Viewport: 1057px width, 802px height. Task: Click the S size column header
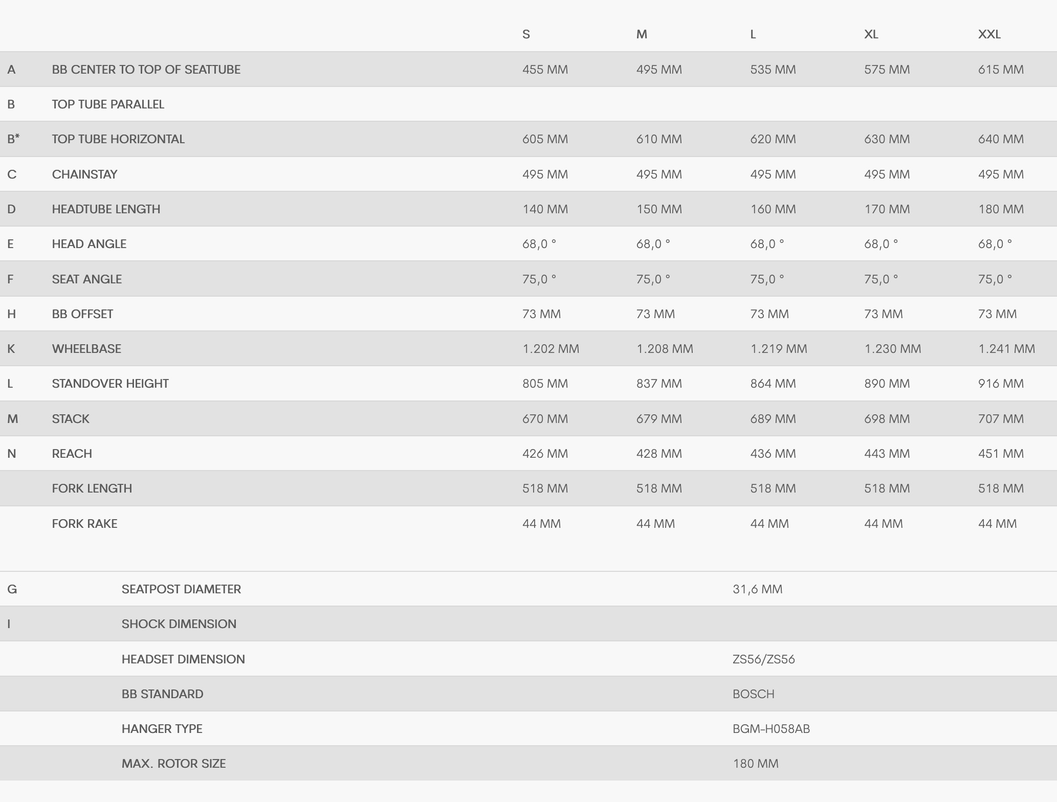(x=526, y=34)
